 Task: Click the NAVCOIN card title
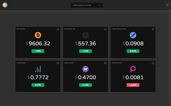coord(69,63)
